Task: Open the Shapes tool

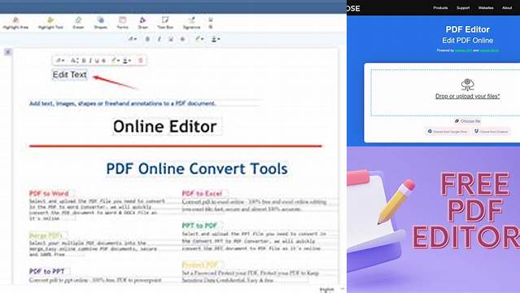Action: [100, 24]
